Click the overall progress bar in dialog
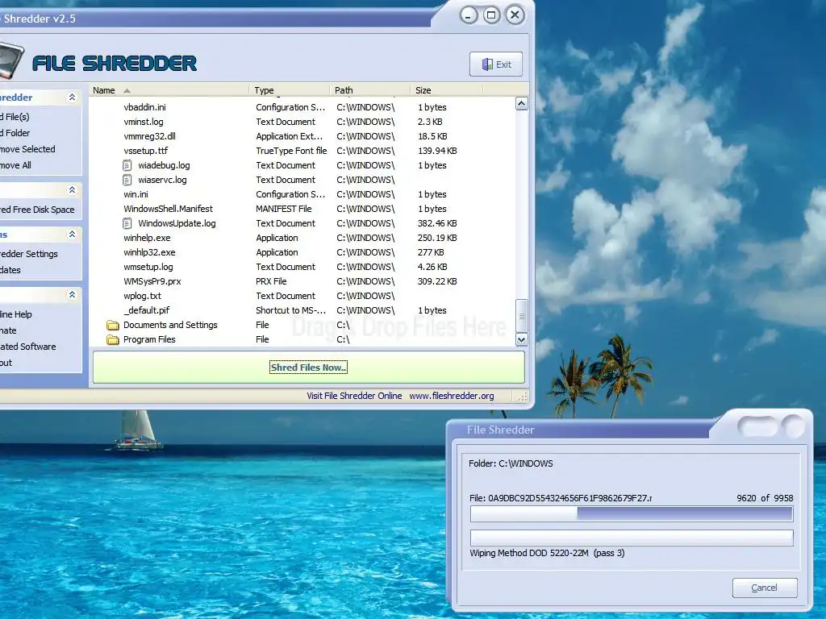The height and width of the screenshot is (619, 826). [632, 538]
